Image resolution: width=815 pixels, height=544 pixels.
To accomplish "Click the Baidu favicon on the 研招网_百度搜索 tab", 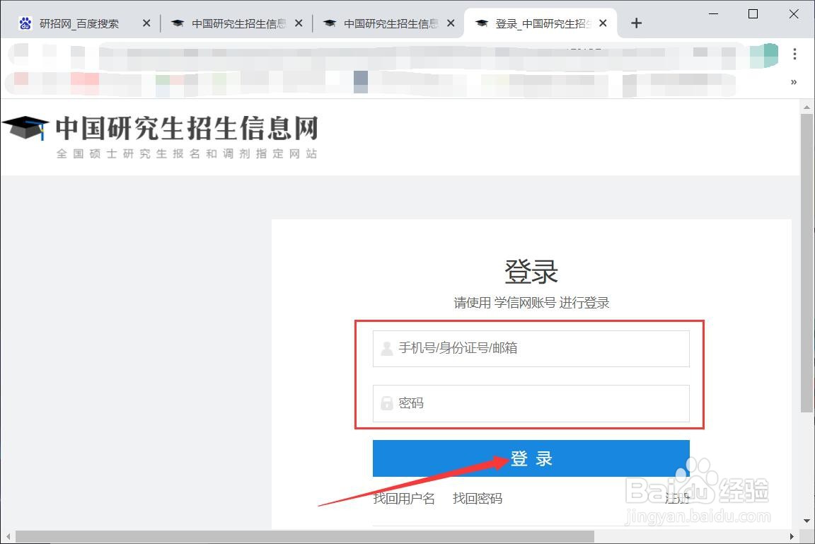I will (x=24, y=23).
